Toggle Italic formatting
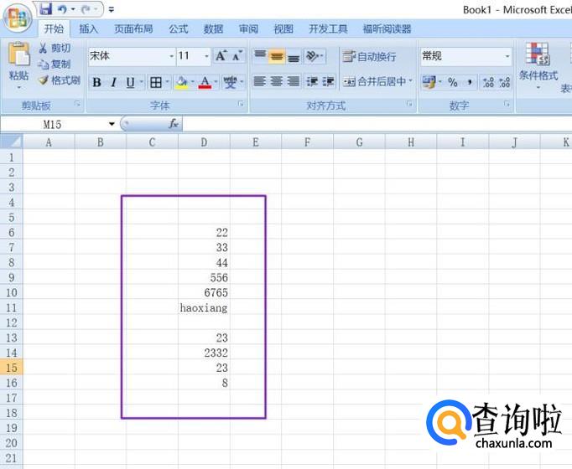 pos(114,82)
